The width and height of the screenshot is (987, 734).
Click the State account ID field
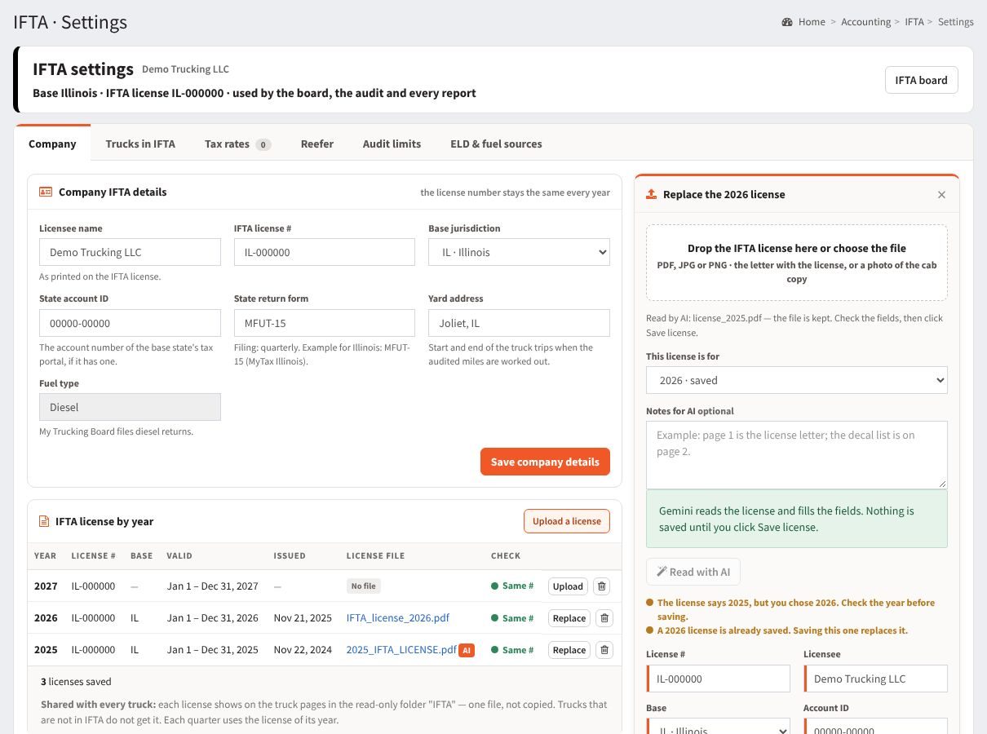(130, 323)
